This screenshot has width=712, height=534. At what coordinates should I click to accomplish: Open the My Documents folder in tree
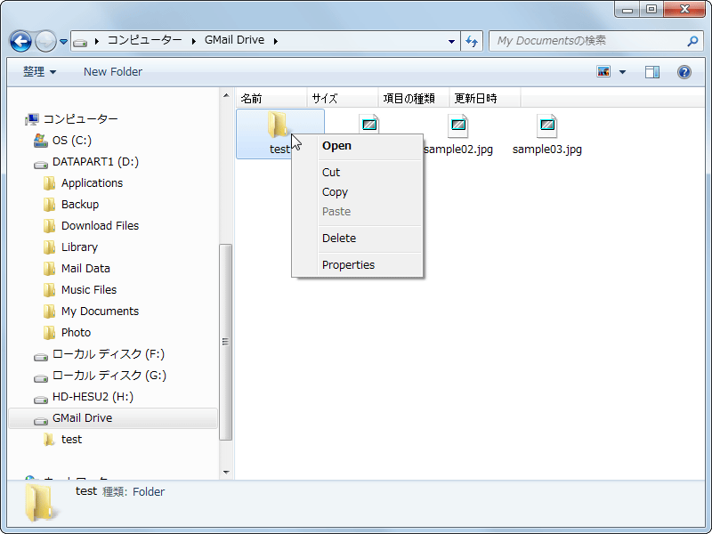pyautogui.click(x=100, y=311)
